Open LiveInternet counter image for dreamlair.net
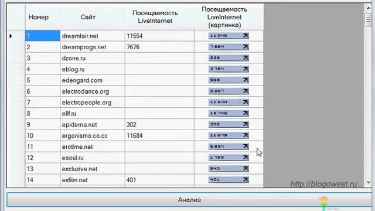 click(x=229, y=36)
